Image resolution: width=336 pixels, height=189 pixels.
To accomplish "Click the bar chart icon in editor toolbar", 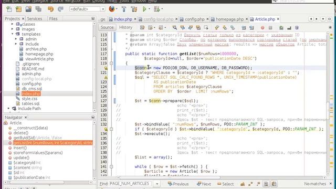I will point(289,27).
